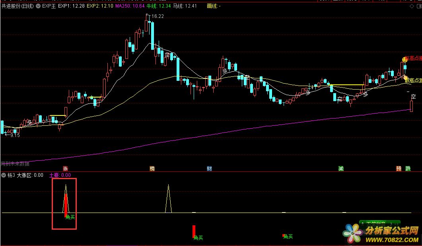The height and width of the screenshot is (246, 422).
Task: Open the green 跌 event marker
Action: pyautogui.click(x=408, y=169)
